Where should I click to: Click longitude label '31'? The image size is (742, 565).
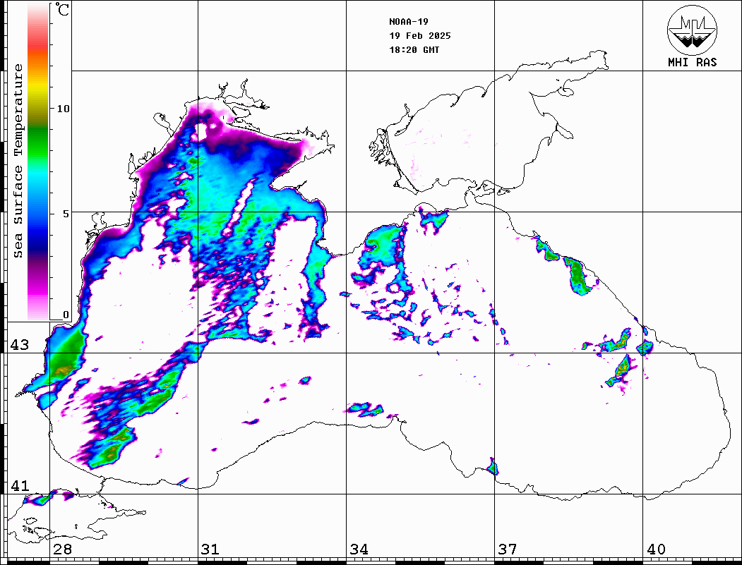pos(210,549)
